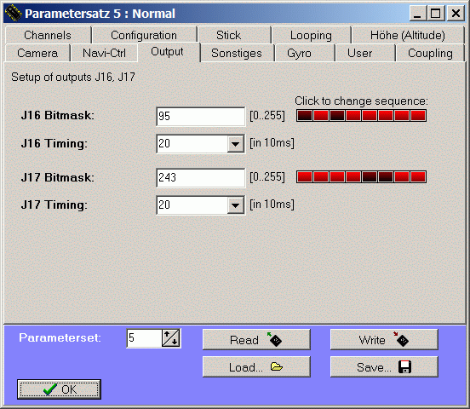The height and width of the screenshot is (409, 470).
Task: Click the J17 Timing value 20
Action: click(164, 205)
